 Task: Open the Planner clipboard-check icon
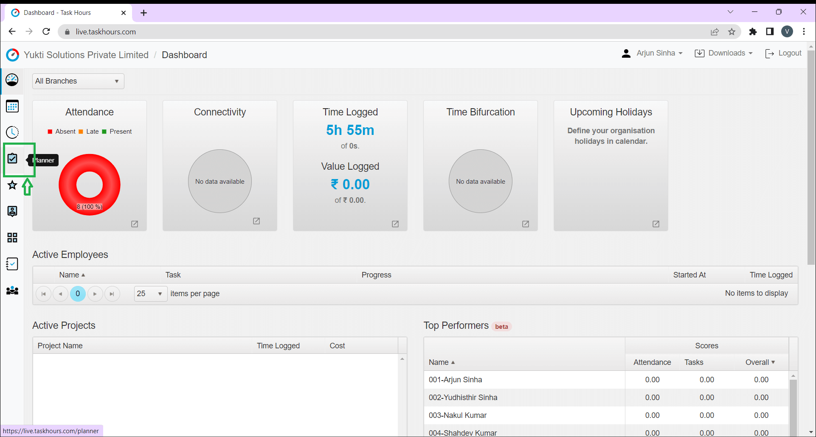click(12, 159)
